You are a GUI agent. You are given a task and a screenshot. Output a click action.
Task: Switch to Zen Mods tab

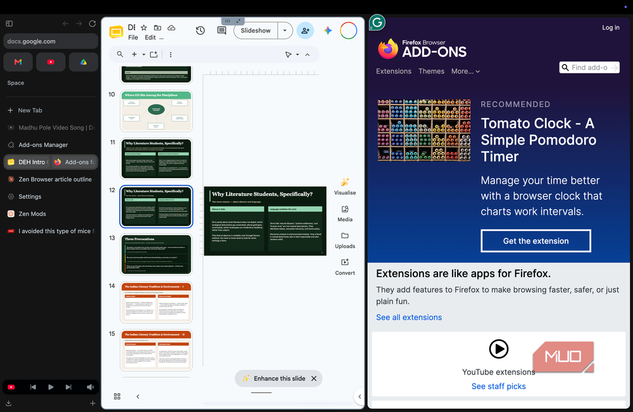51,214
